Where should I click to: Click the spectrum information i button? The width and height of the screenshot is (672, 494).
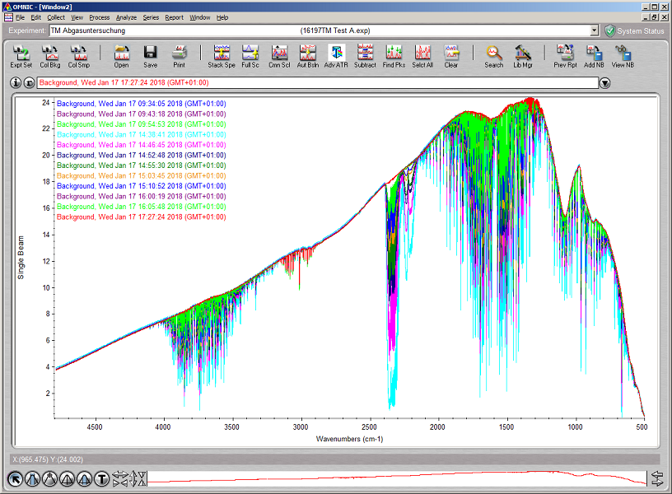[x=17, y=83]
